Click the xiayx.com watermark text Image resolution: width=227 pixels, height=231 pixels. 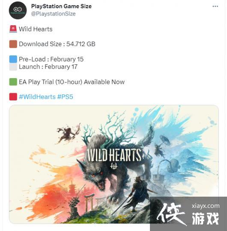pyautogui.click(x=206, y=206)
